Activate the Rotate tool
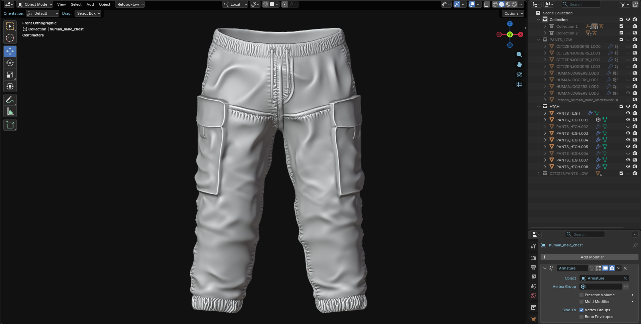The height and width of the screenshot is (324, 641). [x=10, y=63]
